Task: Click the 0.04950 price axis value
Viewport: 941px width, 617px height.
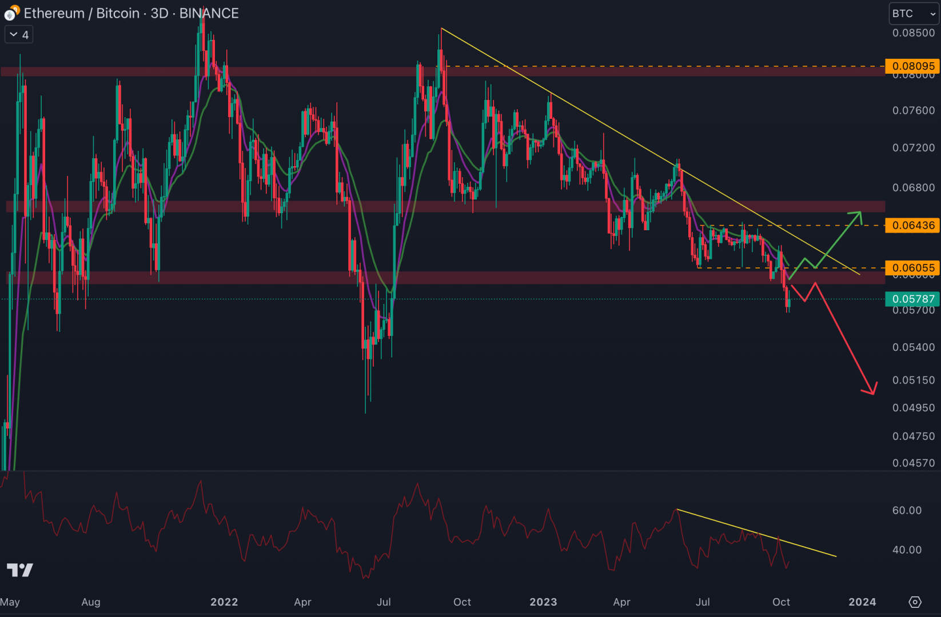Action: click(914, 408)
